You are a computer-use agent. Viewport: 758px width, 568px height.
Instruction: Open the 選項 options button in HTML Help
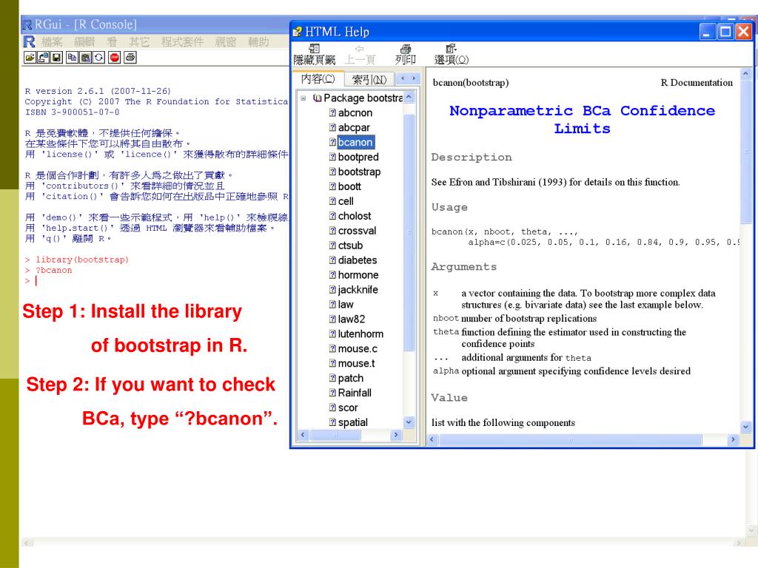click(451, 54)
